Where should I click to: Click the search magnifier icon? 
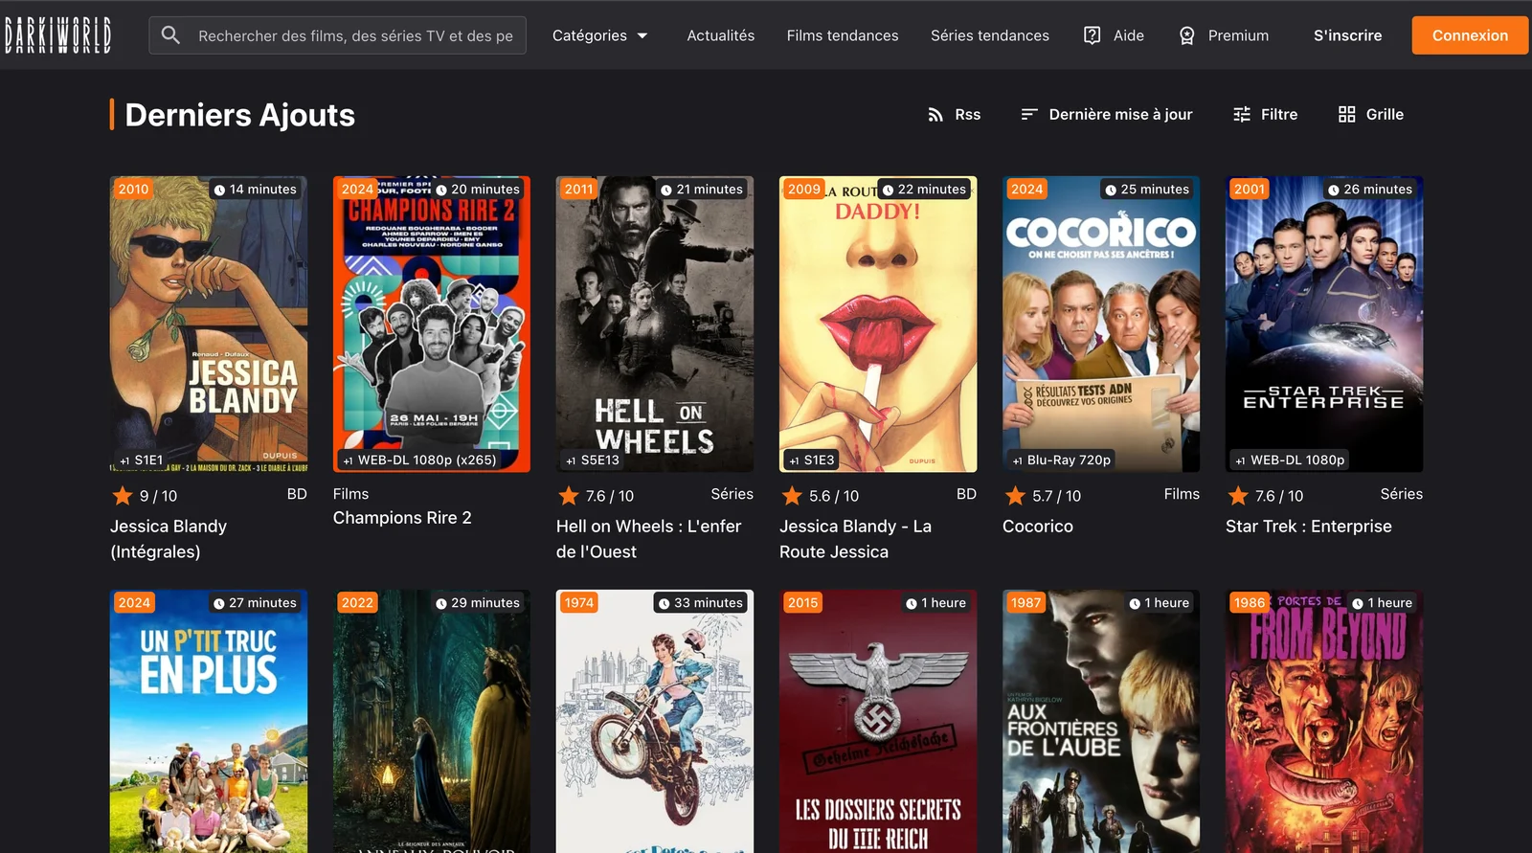click(170, 35)
